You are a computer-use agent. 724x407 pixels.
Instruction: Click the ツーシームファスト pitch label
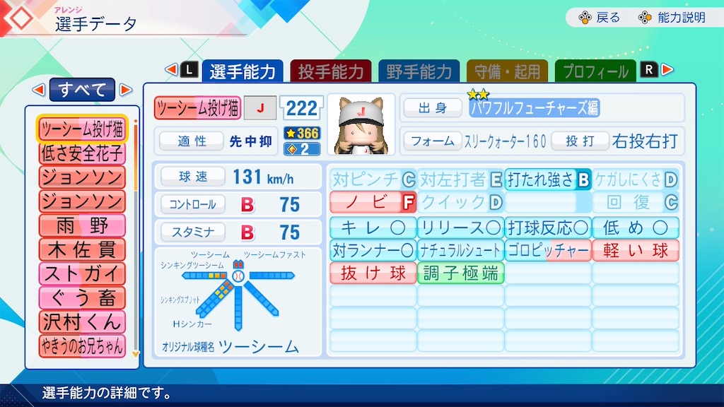[275, 254]
